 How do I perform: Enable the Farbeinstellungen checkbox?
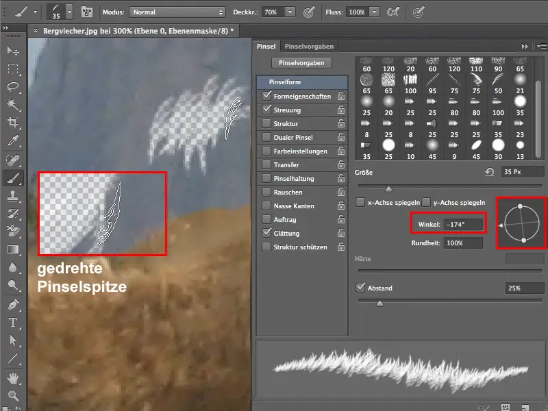click(x=266, y=151)
